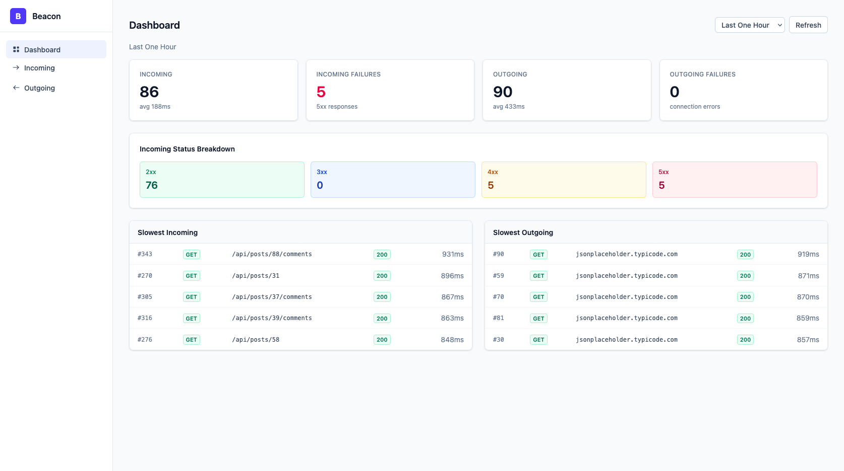Click GET badge on outgoing request #70
The image size is (844, 471).
coord(538,297)
